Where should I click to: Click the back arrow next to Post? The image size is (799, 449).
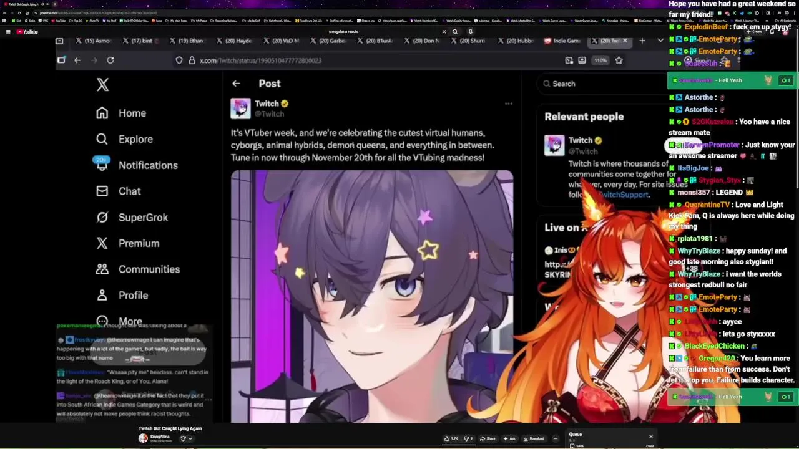[x=236, y=84]
